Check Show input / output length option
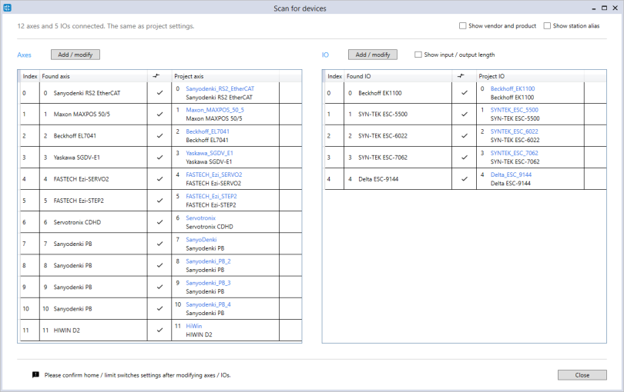Screen dimensions: 624x392 pos(418,55)
